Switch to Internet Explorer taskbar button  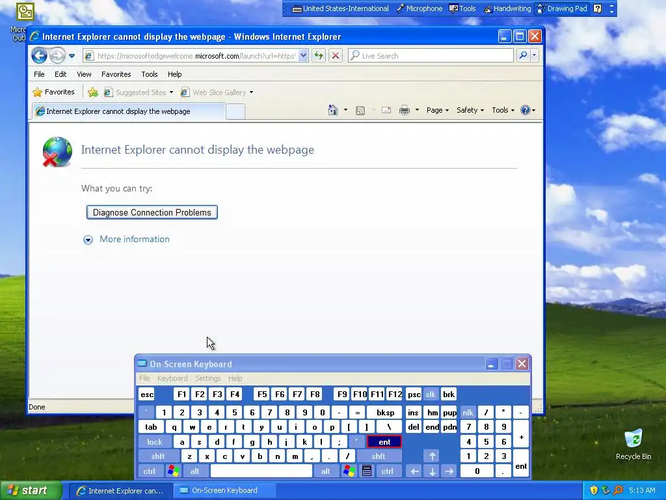[120, 491]
